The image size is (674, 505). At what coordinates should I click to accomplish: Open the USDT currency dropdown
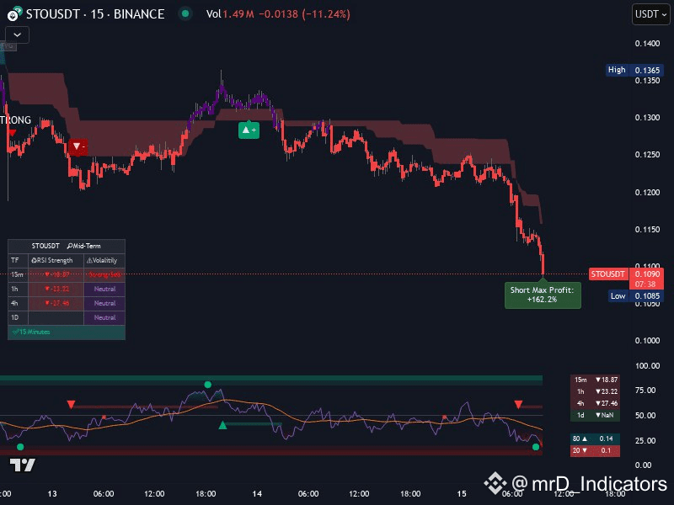(650, 14)
